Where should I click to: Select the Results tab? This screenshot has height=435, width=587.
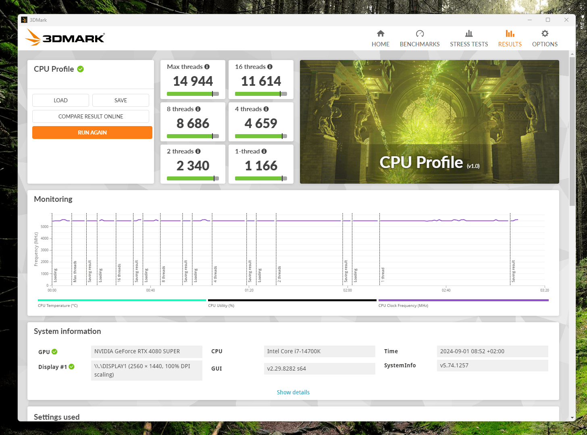510,39
